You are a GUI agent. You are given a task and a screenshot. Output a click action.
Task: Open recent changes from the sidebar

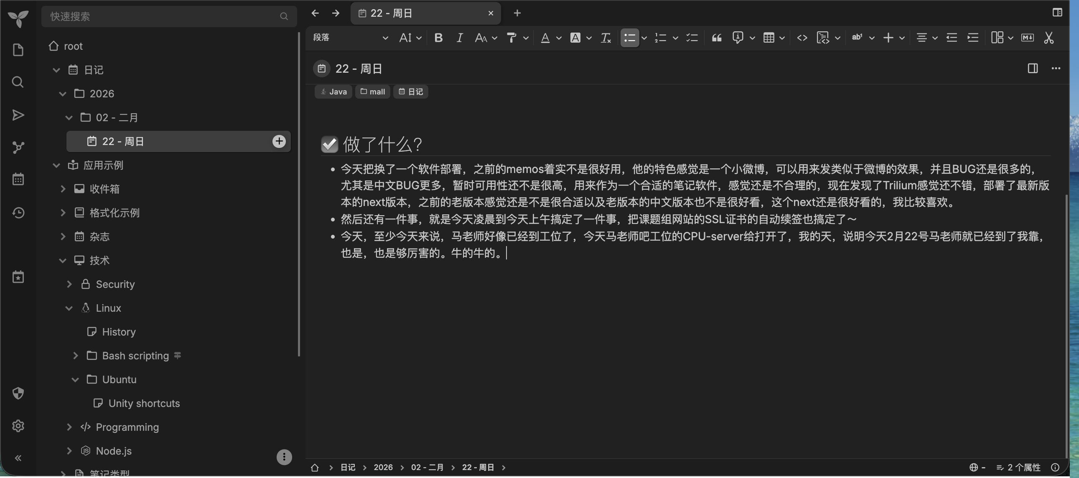point(18,212)
